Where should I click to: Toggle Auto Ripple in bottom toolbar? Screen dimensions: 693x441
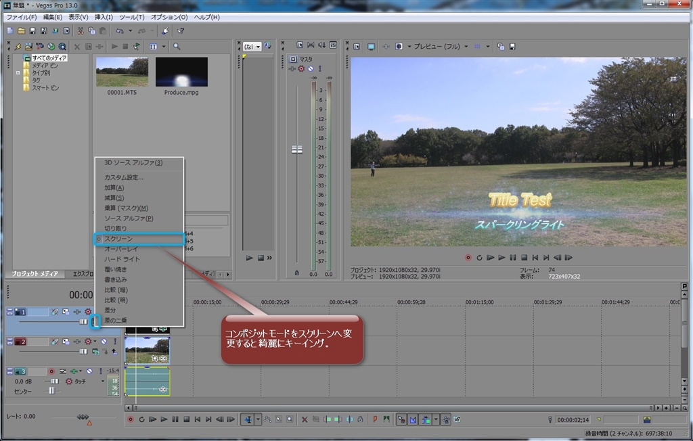(x=426, y=420)
